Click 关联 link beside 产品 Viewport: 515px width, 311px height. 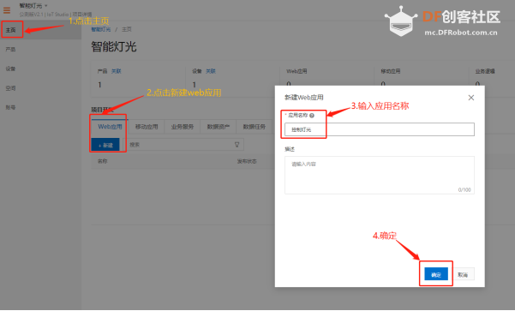pyautogui.click(x=117, y=71)
